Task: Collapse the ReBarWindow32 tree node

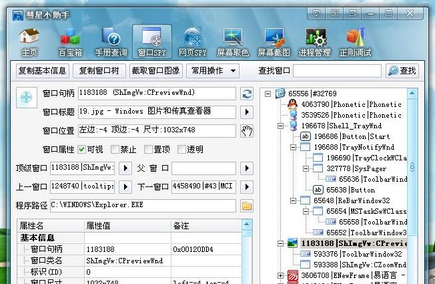Action: click(293, 200)
